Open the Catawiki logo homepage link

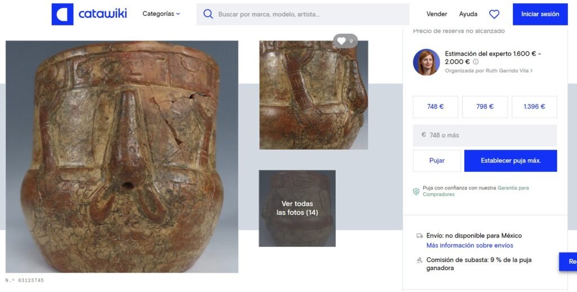(89, 14)
